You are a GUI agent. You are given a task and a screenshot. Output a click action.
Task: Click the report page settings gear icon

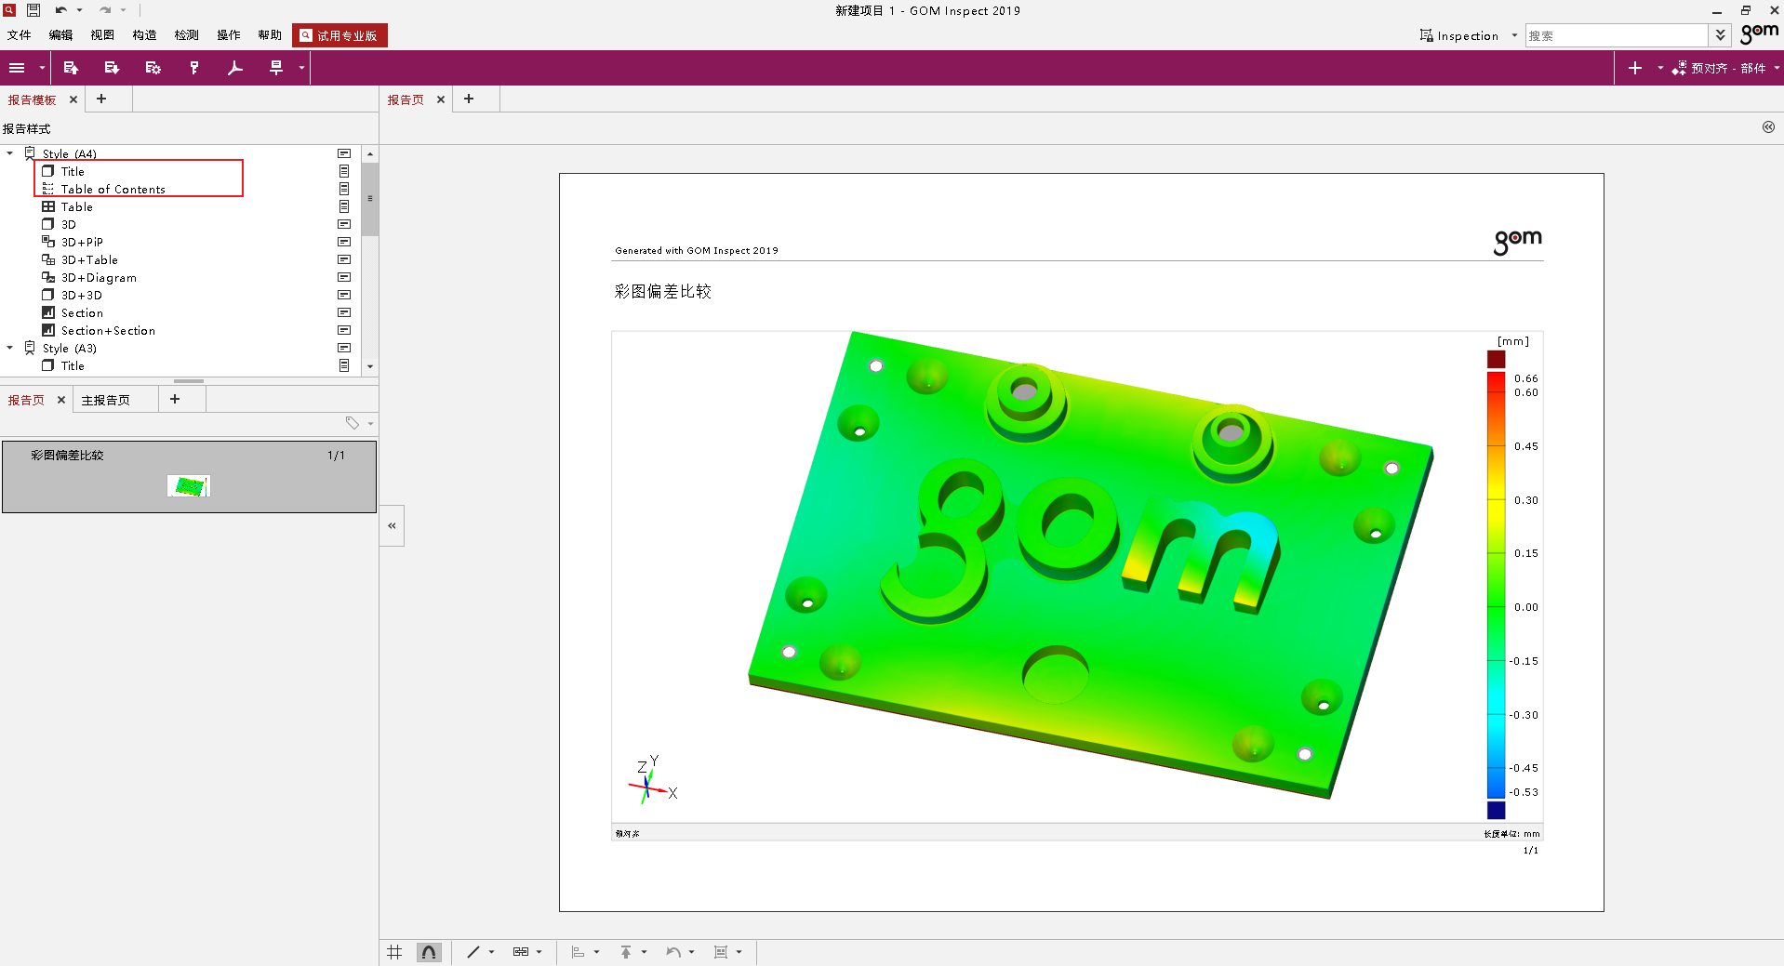153,68
